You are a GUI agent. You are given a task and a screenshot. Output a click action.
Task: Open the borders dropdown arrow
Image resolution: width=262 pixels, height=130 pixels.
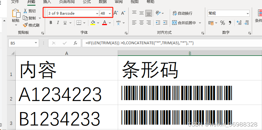point(84,23)
